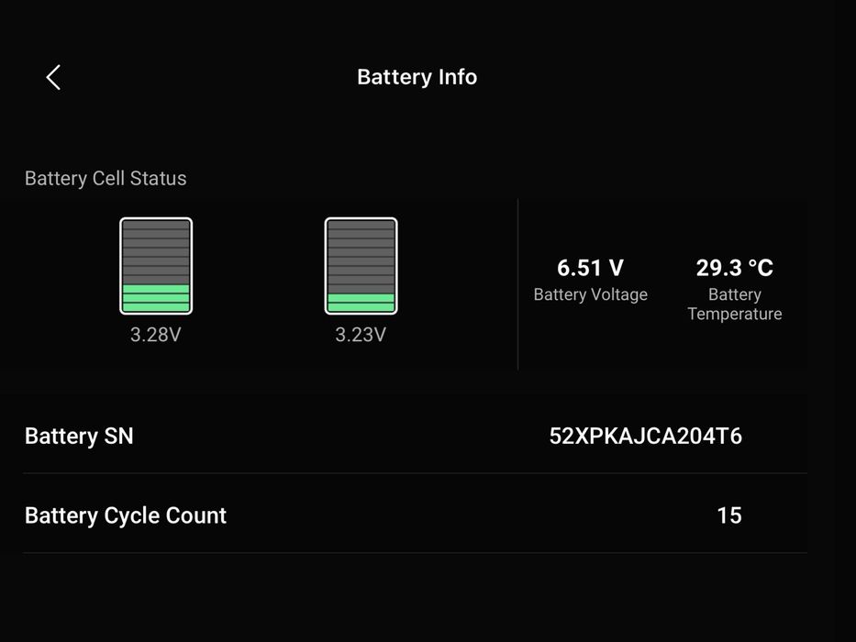Click the Battery Cell Status heading
Viewport: 856px width, 642px height.
(106, 178)
